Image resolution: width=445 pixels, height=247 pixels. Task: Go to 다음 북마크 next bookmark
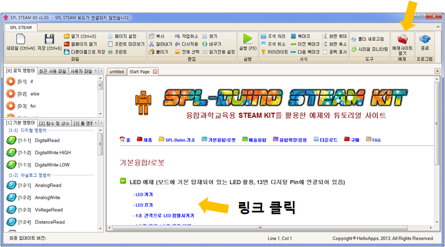305,52
